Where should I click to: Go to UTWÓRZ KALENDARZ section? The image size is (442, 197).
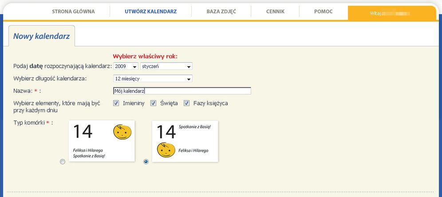[150, 12]
